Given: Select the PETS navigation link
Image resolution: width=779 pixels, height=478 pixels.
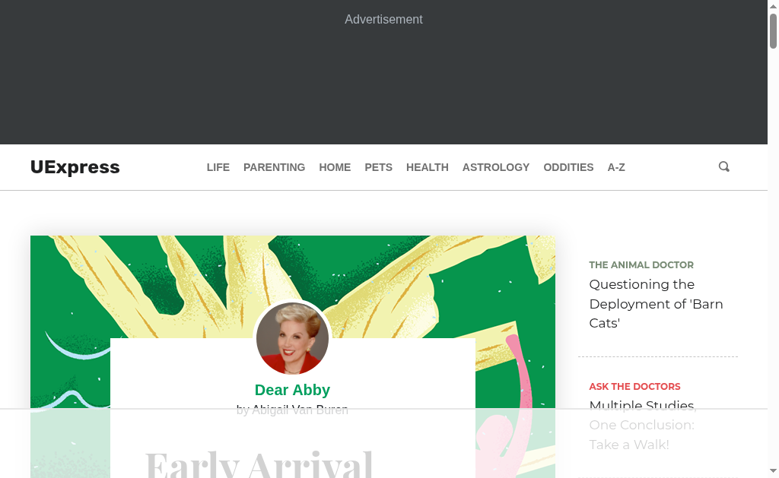Looking at the screenshot, I should (379, 168).
